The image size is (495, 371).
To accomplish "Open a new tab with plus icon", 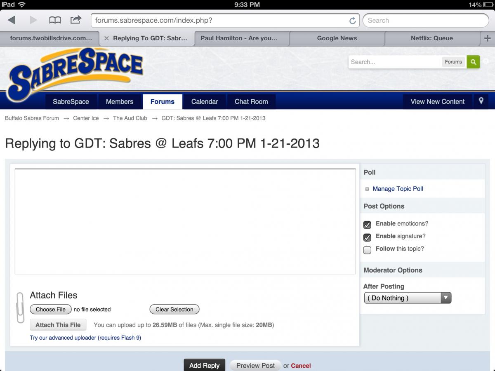I will 487,38.
